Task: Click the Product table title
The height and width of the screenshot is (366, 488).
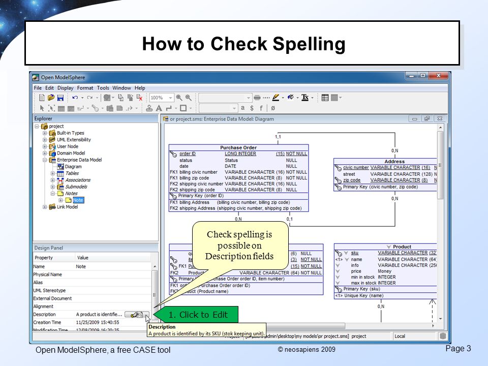Action: 402,247
